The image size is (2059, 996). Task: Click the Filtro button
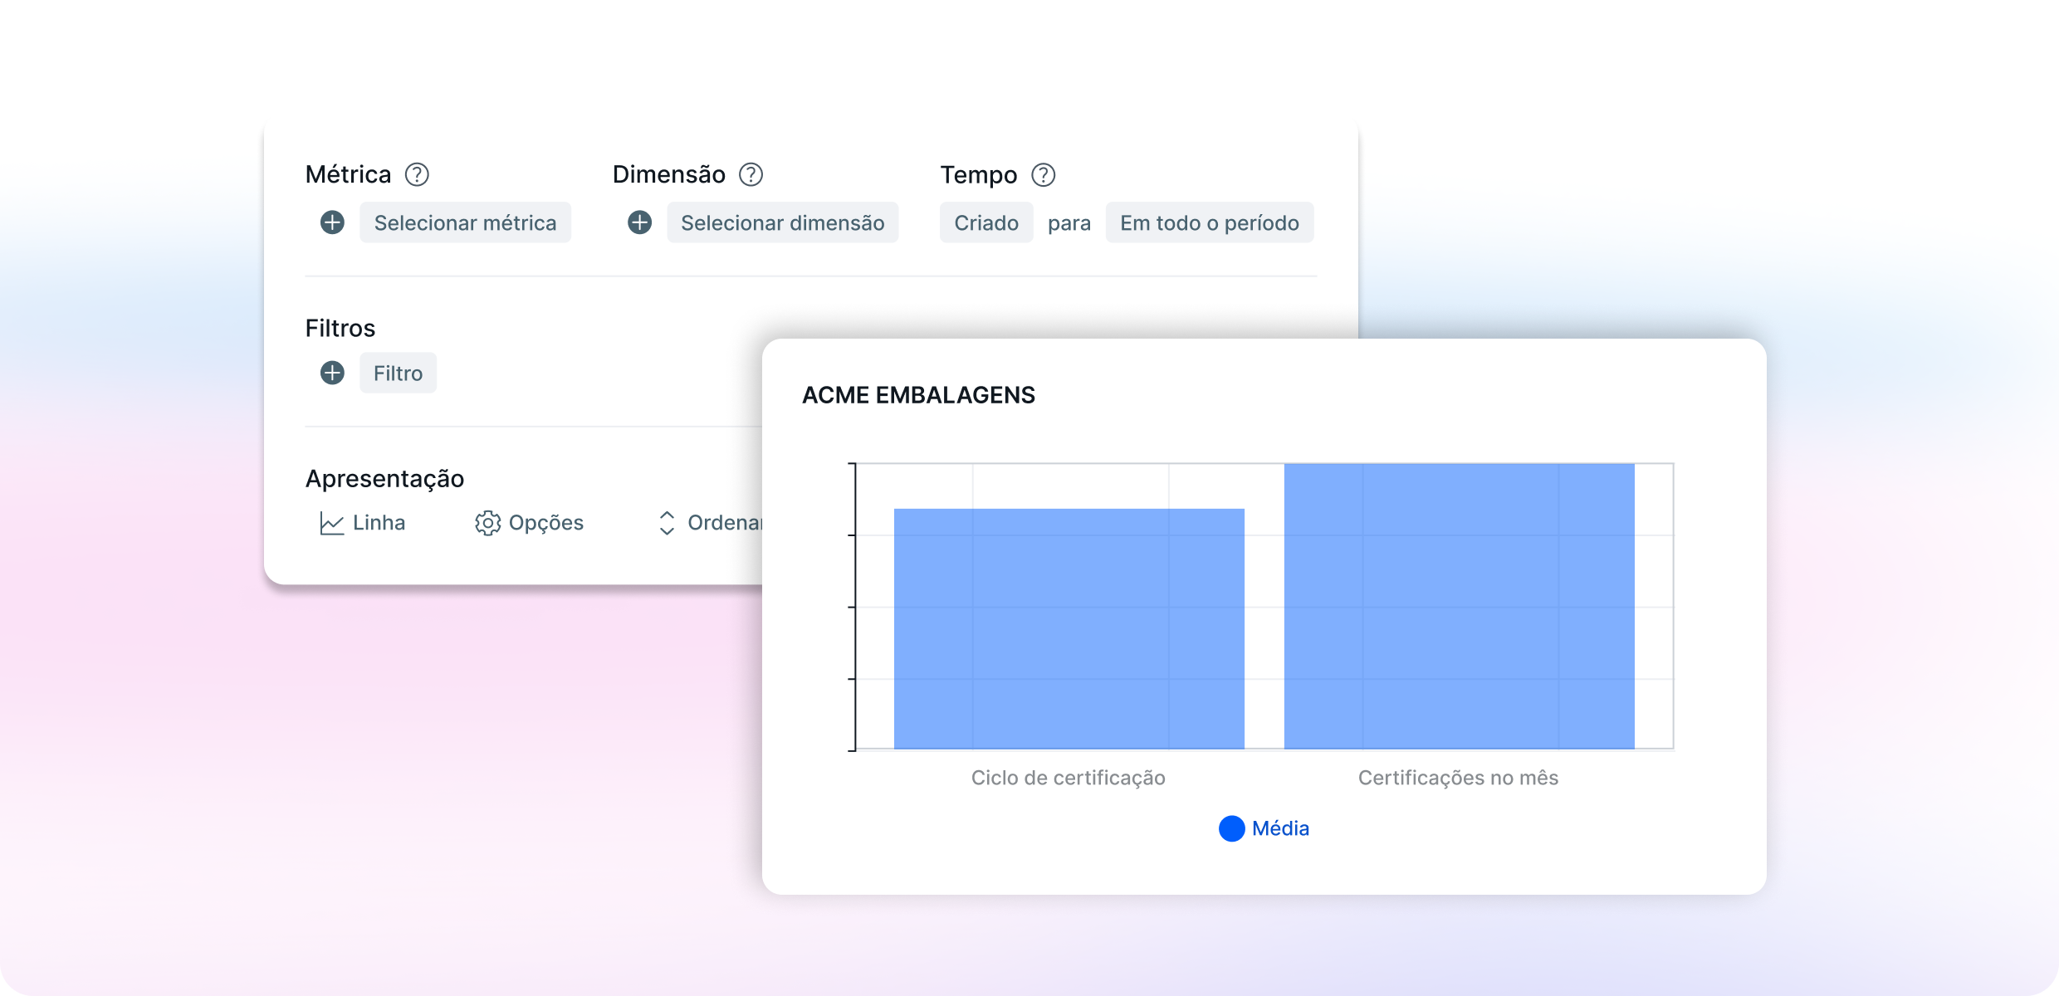pos(398,373)
